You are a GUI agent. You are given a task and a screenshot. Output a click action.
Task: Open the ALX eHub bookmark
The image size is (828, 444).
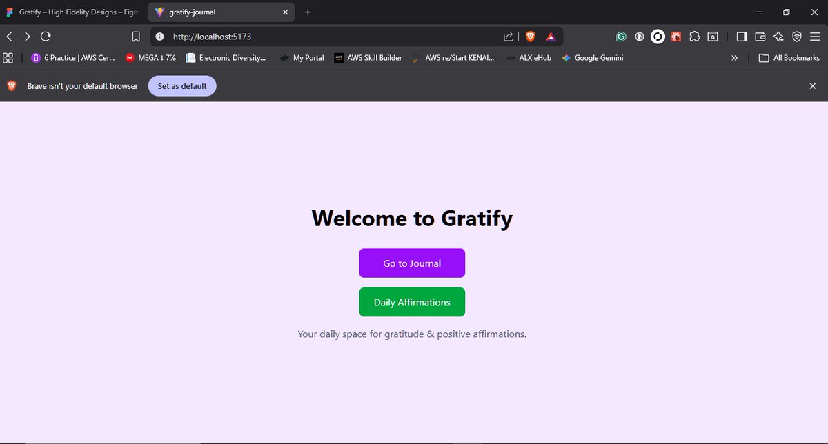pos(529,58)
